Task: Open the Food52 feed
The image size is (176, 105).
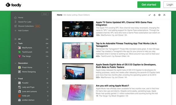Action: (25, 83)
